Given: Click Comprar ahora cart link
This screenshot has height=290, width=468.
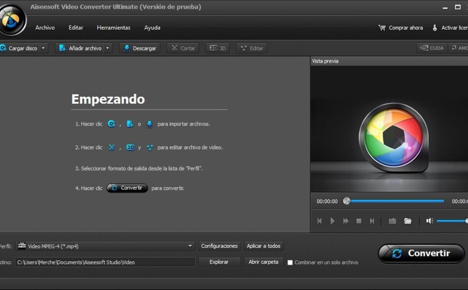Looking at the screenshot, I should 401,28.
